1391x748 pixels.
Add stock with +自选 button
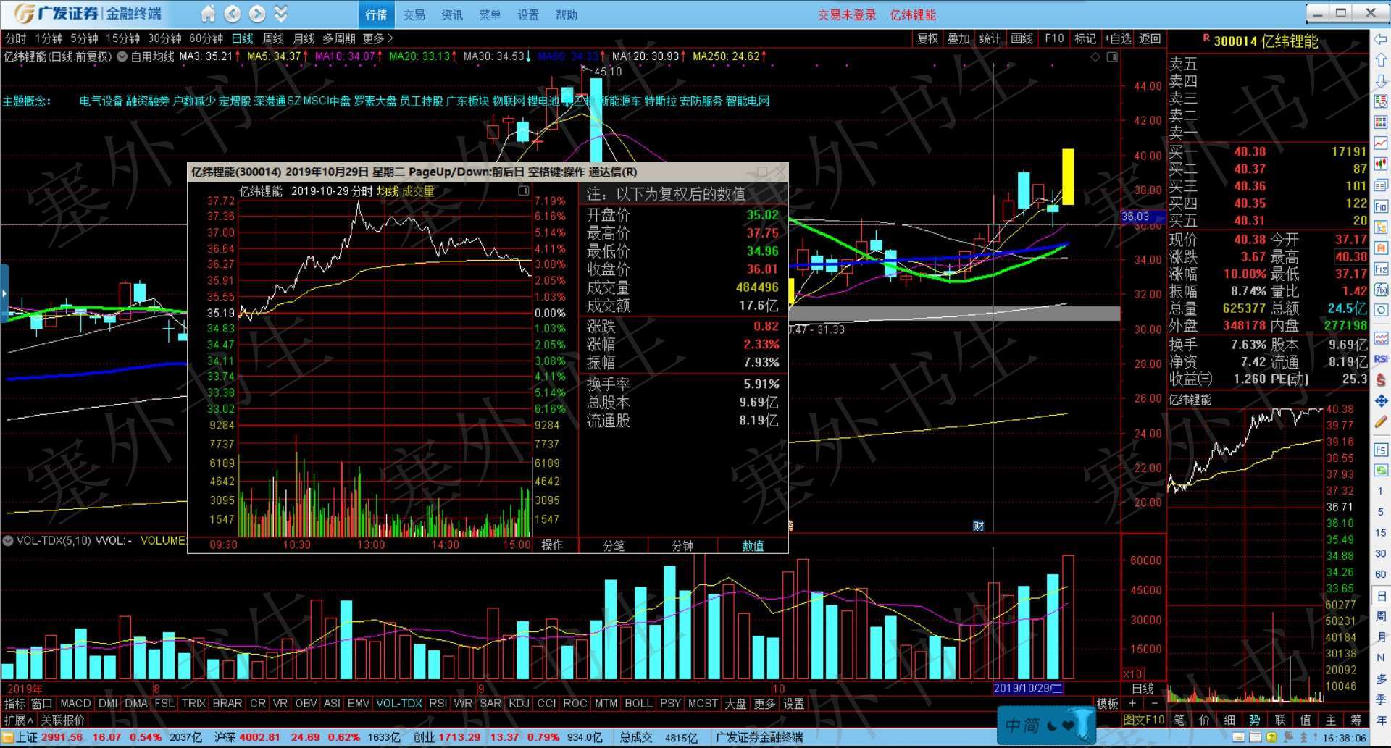pos(1118,38)
